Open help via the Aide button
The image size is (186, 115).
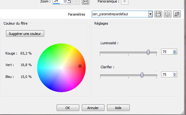click(118, 108)
